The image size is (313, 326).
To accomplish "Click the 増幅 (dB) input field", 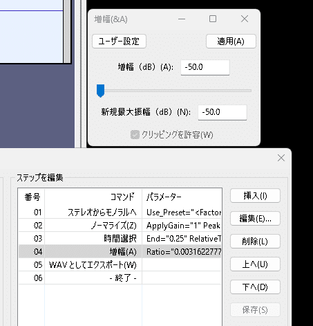I will [205, 67].
